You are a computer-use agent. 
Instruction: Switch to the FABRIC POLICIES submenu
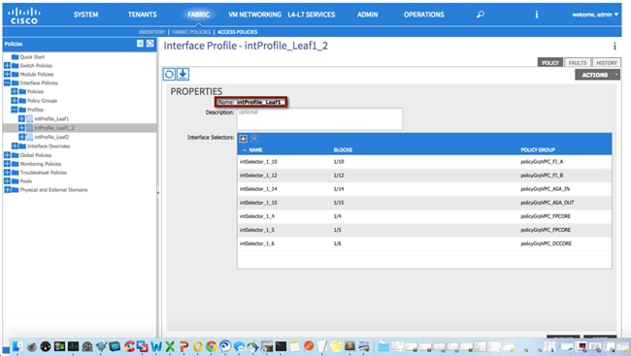click(x=191, y=32)
